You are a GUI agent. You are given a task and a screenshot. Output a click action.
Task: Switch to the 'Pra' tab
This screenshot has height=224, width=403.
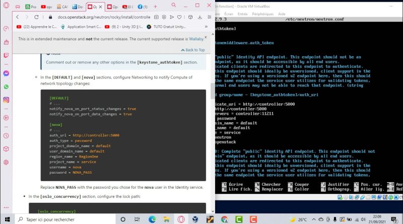pos(31,7)
